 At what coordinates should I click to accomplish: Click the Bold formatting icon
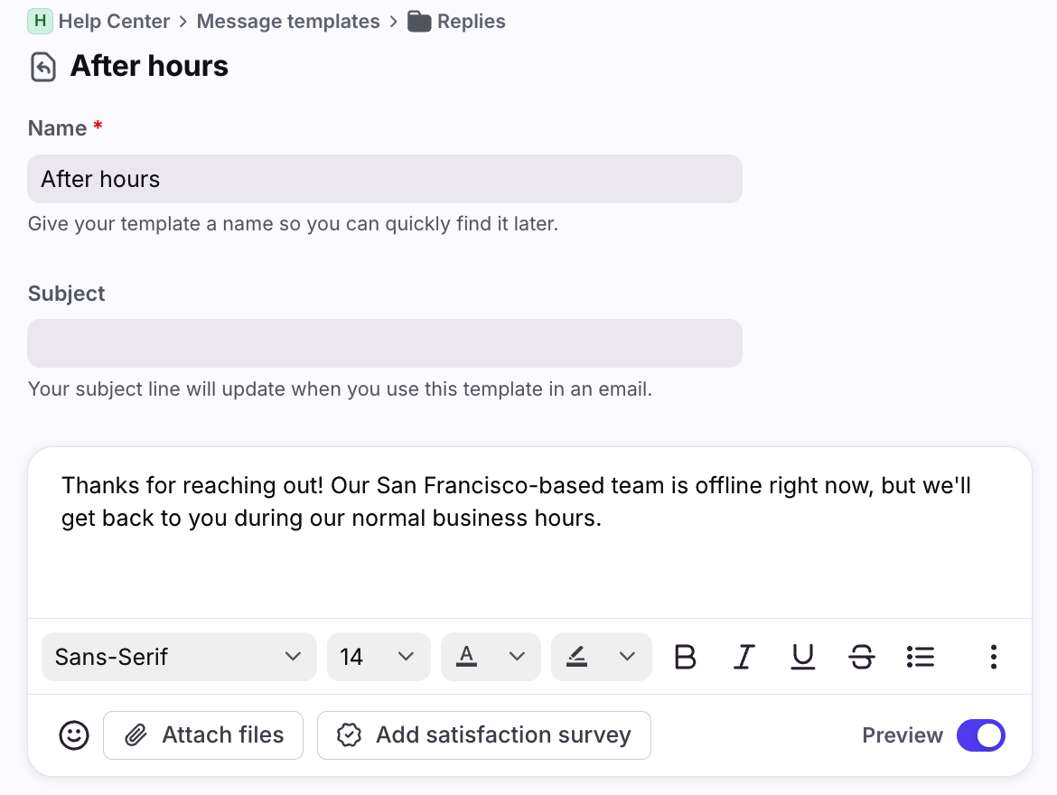[686, 657]
